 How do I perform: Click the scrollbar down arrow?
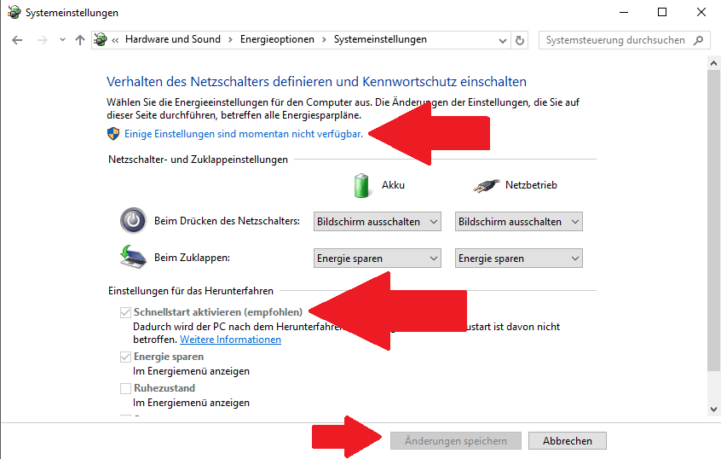click(713, 409)
